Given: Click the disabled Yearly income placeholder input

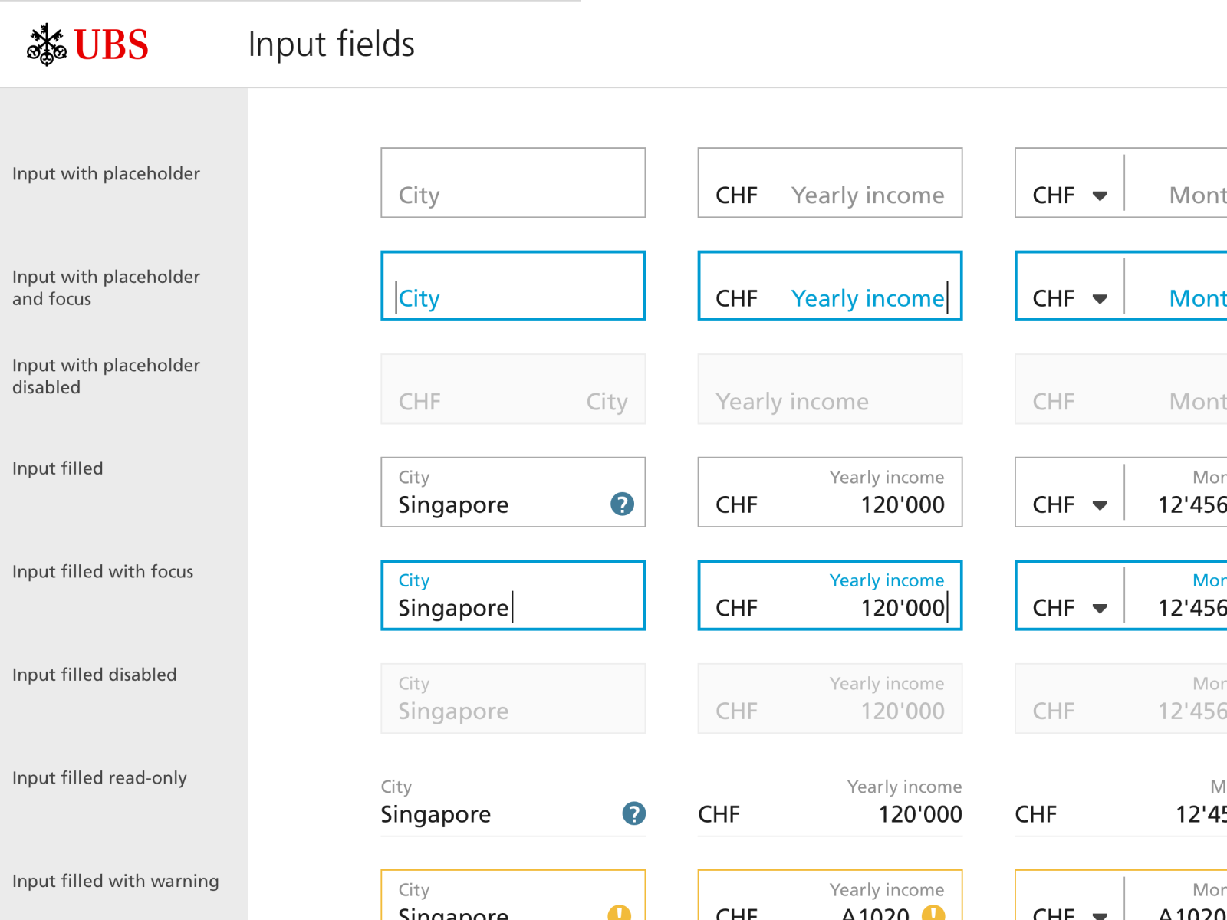Looking at the screenshot, I should pyautogui.click(x=830, y=389).
